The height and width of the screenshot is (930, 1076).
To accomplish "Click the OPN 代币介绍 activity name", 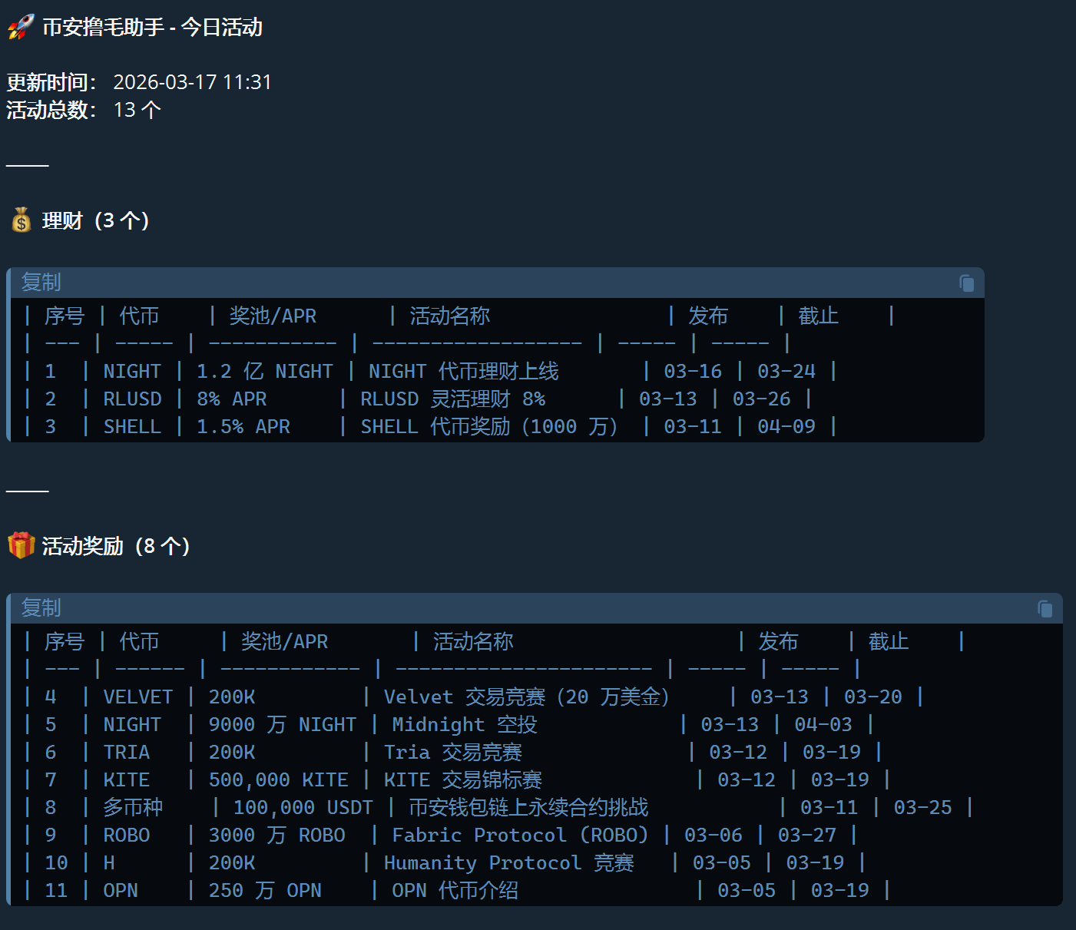I will click(455, 891).
